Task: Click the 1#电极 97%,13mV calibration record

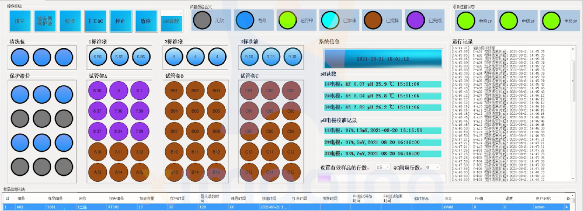Action: tap(383, 131)
